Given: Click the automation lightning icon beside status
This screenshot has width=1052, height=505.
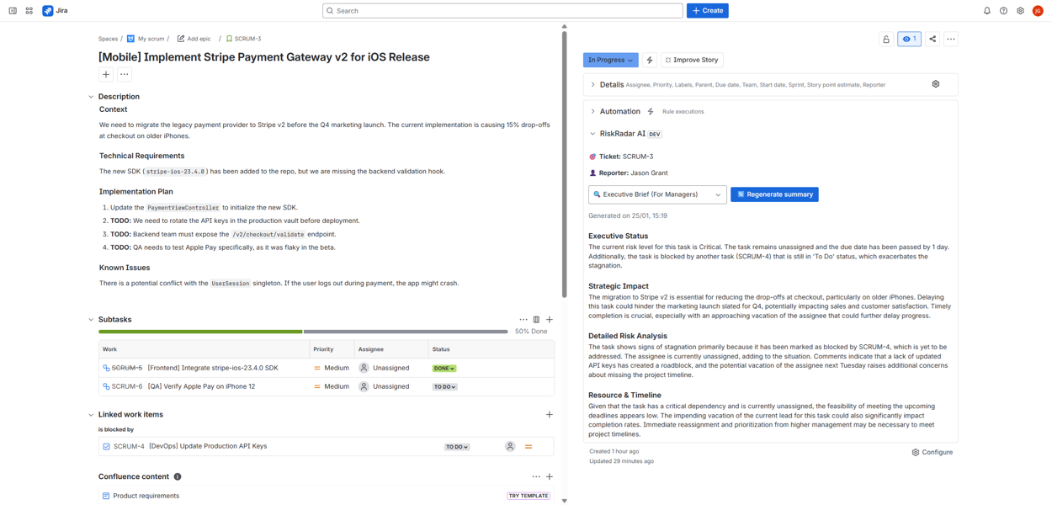Looking at the screenshot, I should [x=650, y=60].
